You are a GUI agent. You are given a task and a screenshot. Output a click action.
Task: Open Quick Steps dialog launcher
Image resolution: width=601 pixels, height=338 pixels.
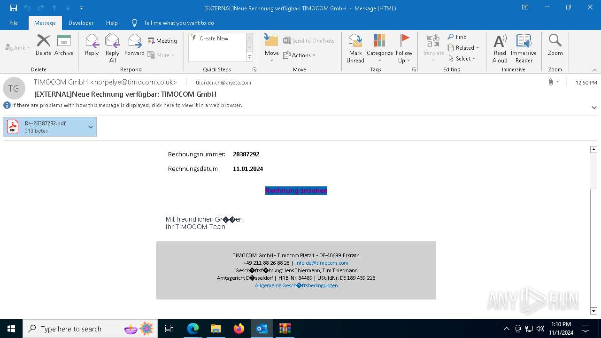pos(254,69)
